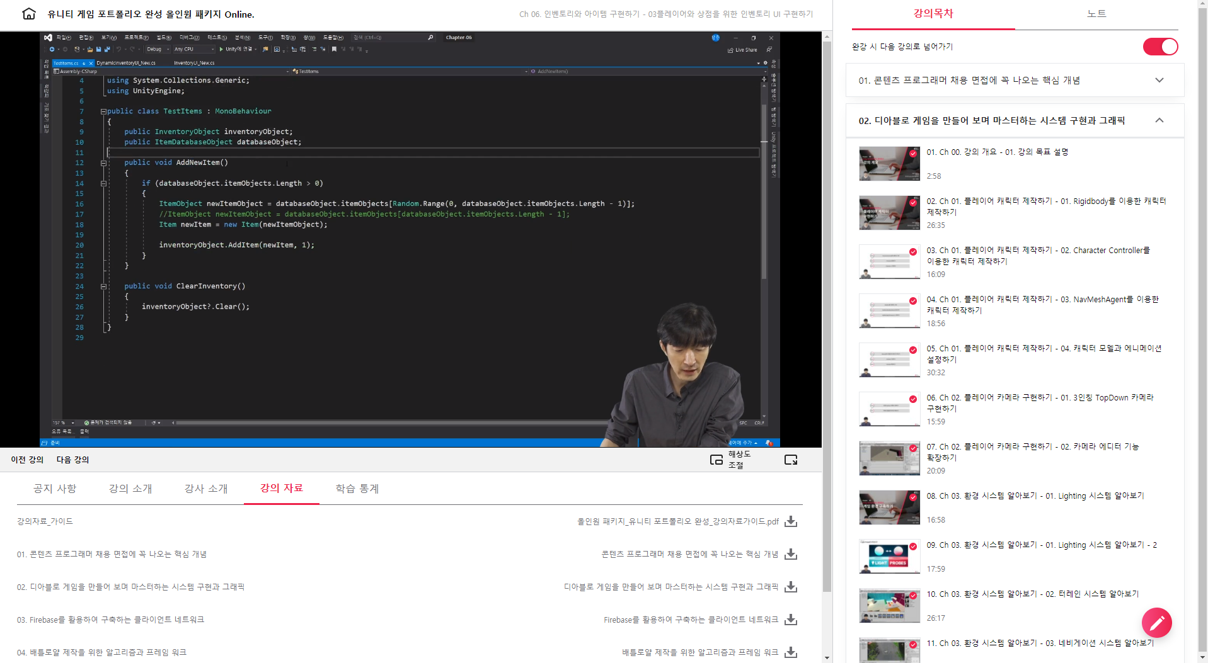Click the Visual Studio feedback icon beside Live Share
Viewport: 1208px width, 663px height.
coord(769,50)
